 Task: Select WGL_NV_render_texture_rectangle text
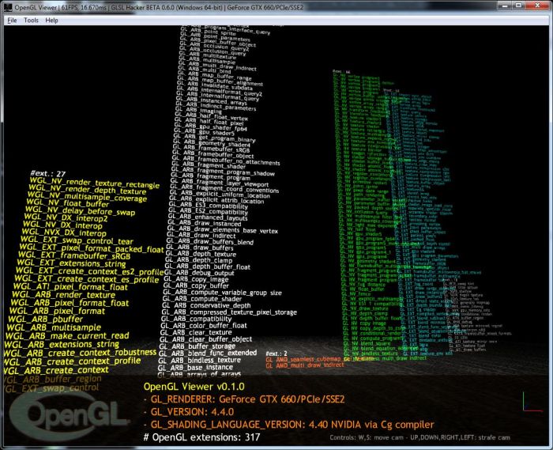(x=95, y=183)
